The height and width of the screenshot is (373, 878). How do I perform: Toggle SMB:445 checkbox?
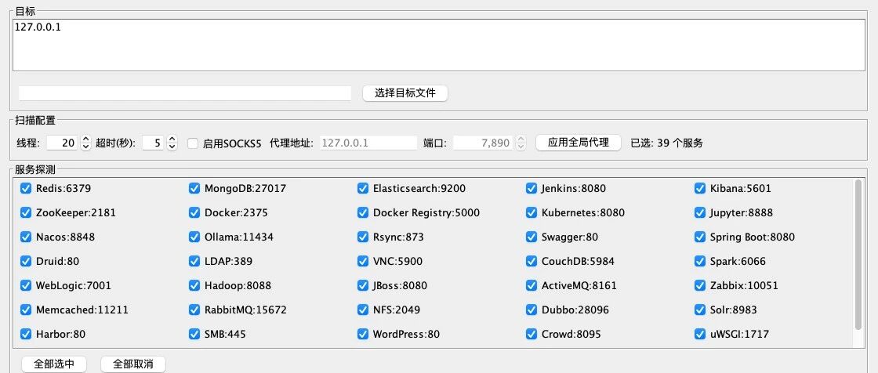pyautogui.click(x=194, y=335)
